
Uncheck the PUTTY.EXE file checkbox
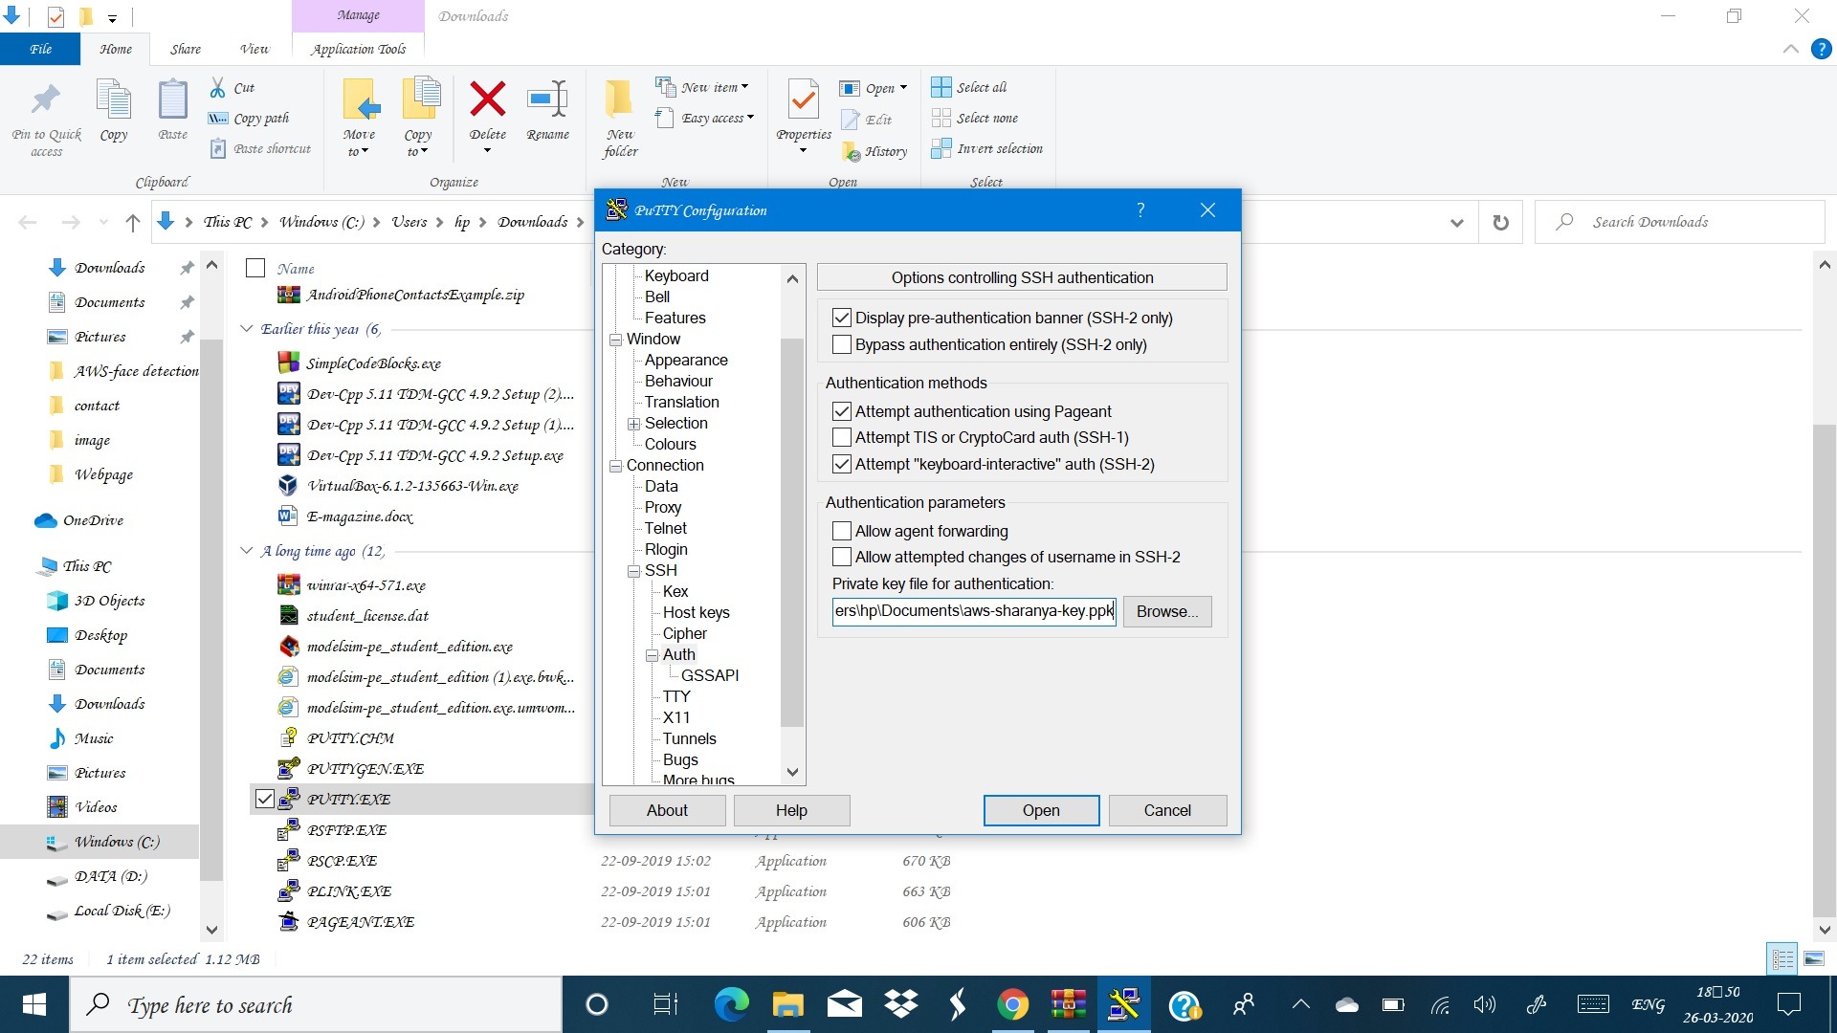tap(265, 799)
